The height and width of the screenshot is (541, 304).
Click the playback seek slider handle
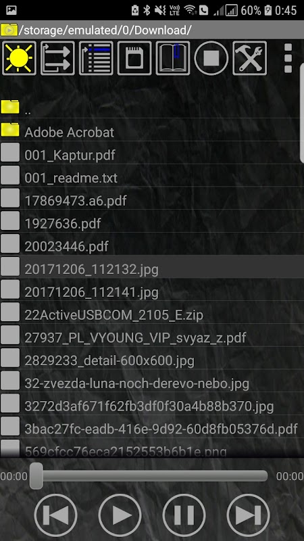(36, 476)
